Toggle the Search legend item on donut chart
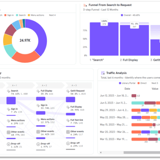Viewport: 160px width, 160px height. tap(21, 15)
